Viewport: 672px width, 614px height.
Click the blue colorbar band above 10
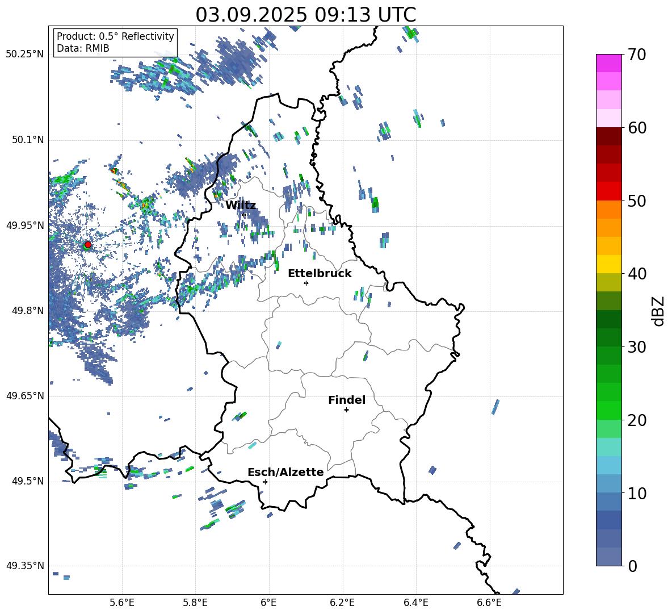pyautogui.click(x=608, y=483)
